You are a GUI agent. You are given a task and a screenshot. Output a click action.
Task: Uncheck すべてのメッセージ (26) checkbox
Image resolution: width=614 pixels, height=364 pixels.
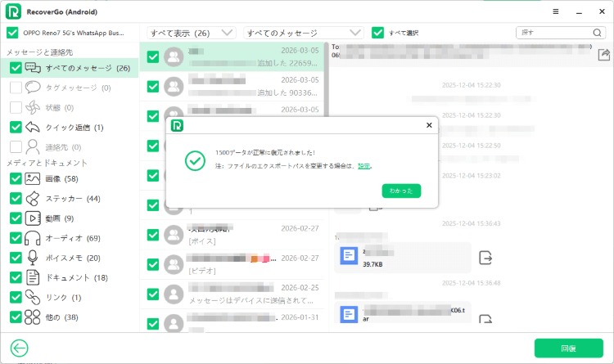[16, 68]
